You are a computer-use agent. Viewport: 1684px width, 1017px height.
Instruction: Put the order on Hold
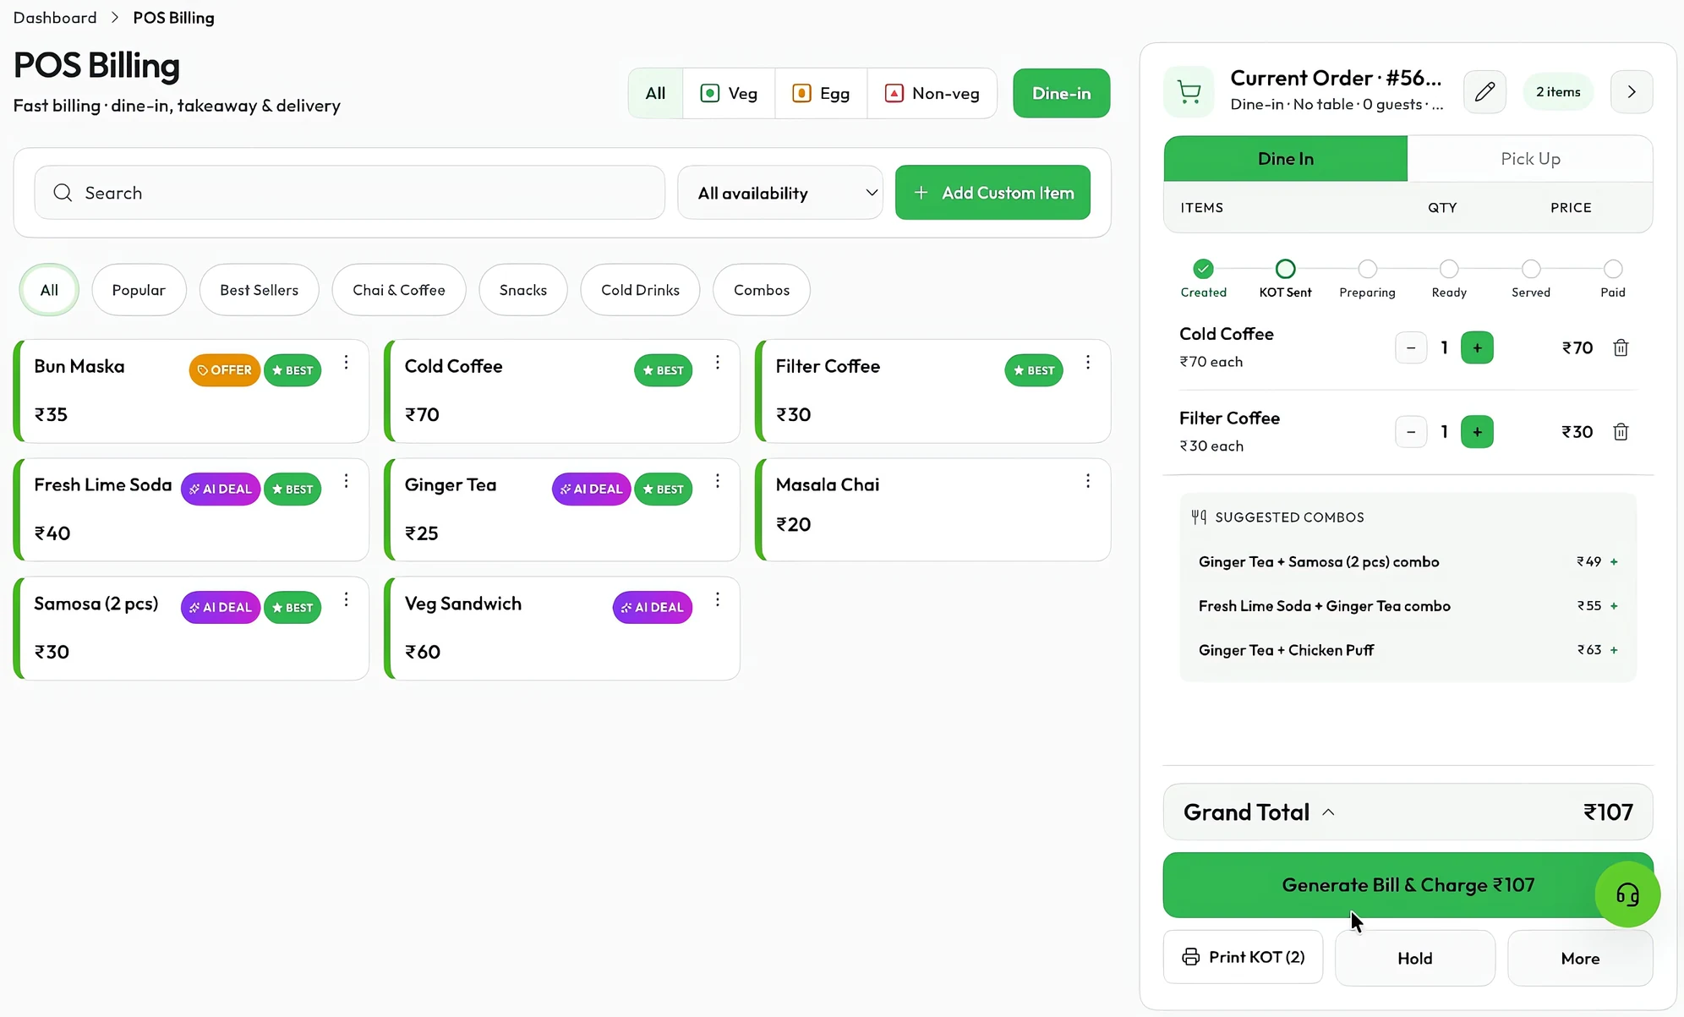coord(1414,958)
